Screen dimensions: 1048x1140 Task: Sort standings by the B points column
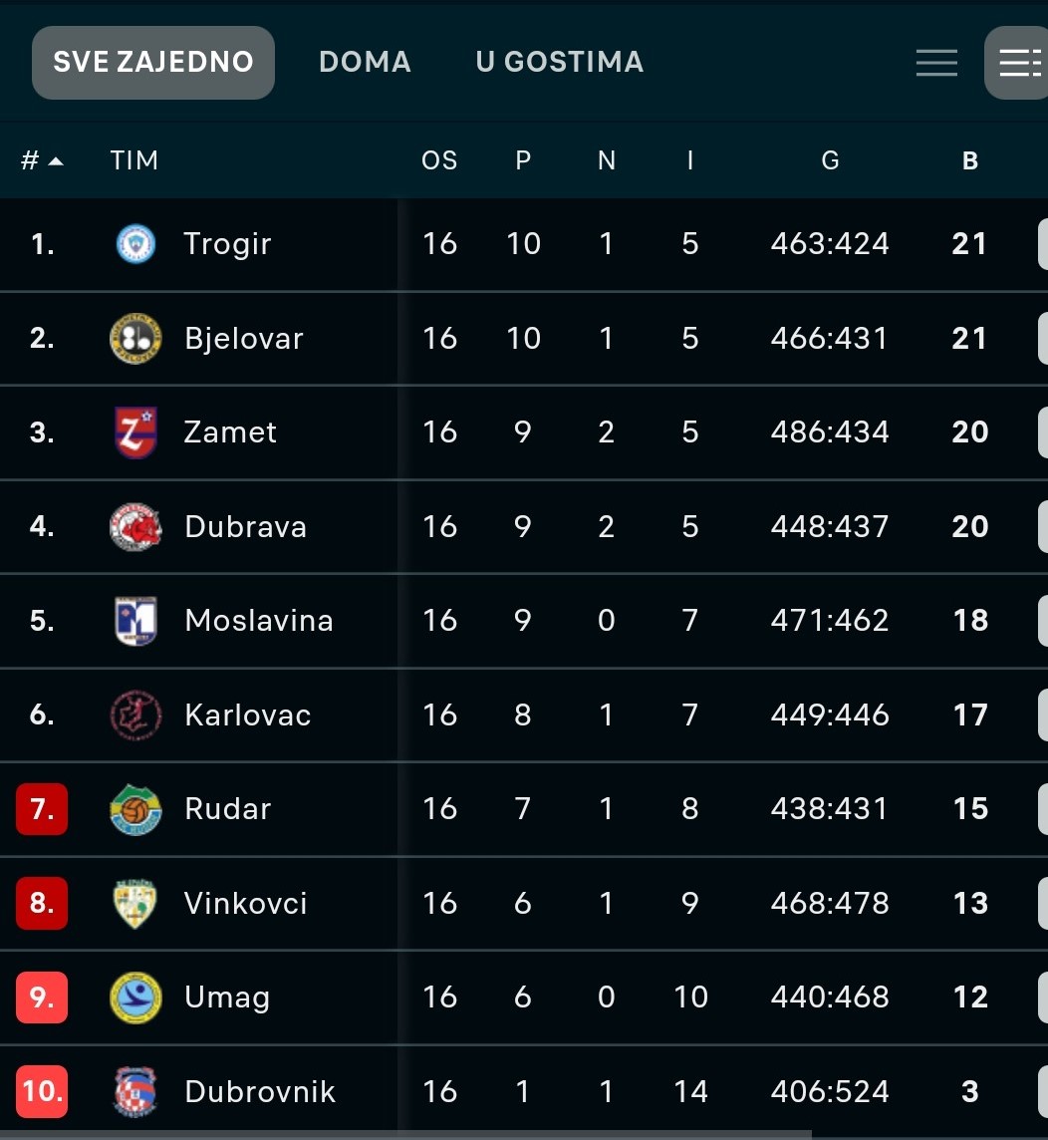(970, 160)
